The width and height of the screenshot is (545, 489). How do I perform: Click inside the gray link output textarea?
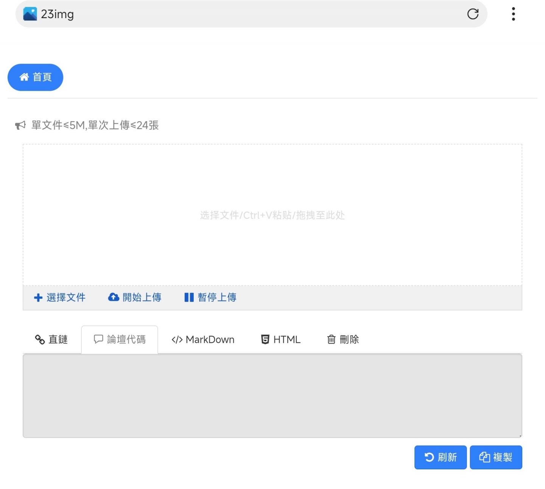coord(272,395)
